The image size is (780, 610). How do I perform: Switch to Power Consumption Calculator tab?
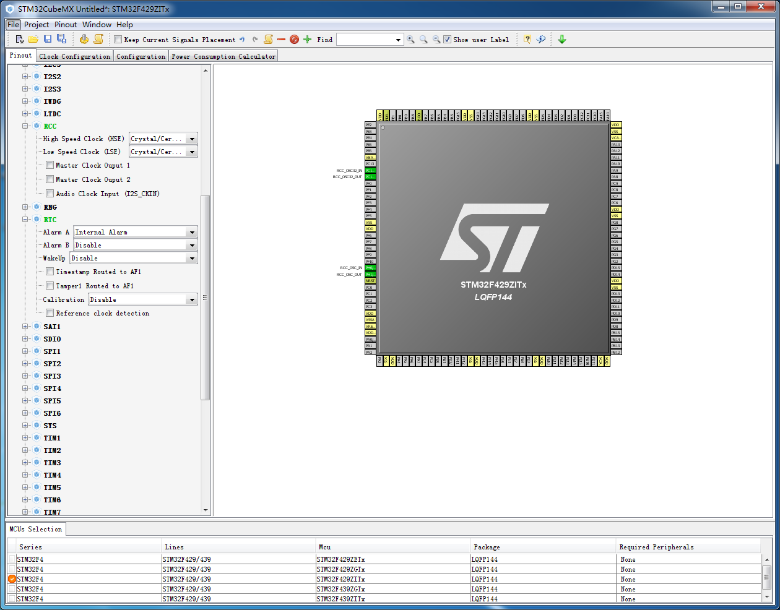(223, 56)
